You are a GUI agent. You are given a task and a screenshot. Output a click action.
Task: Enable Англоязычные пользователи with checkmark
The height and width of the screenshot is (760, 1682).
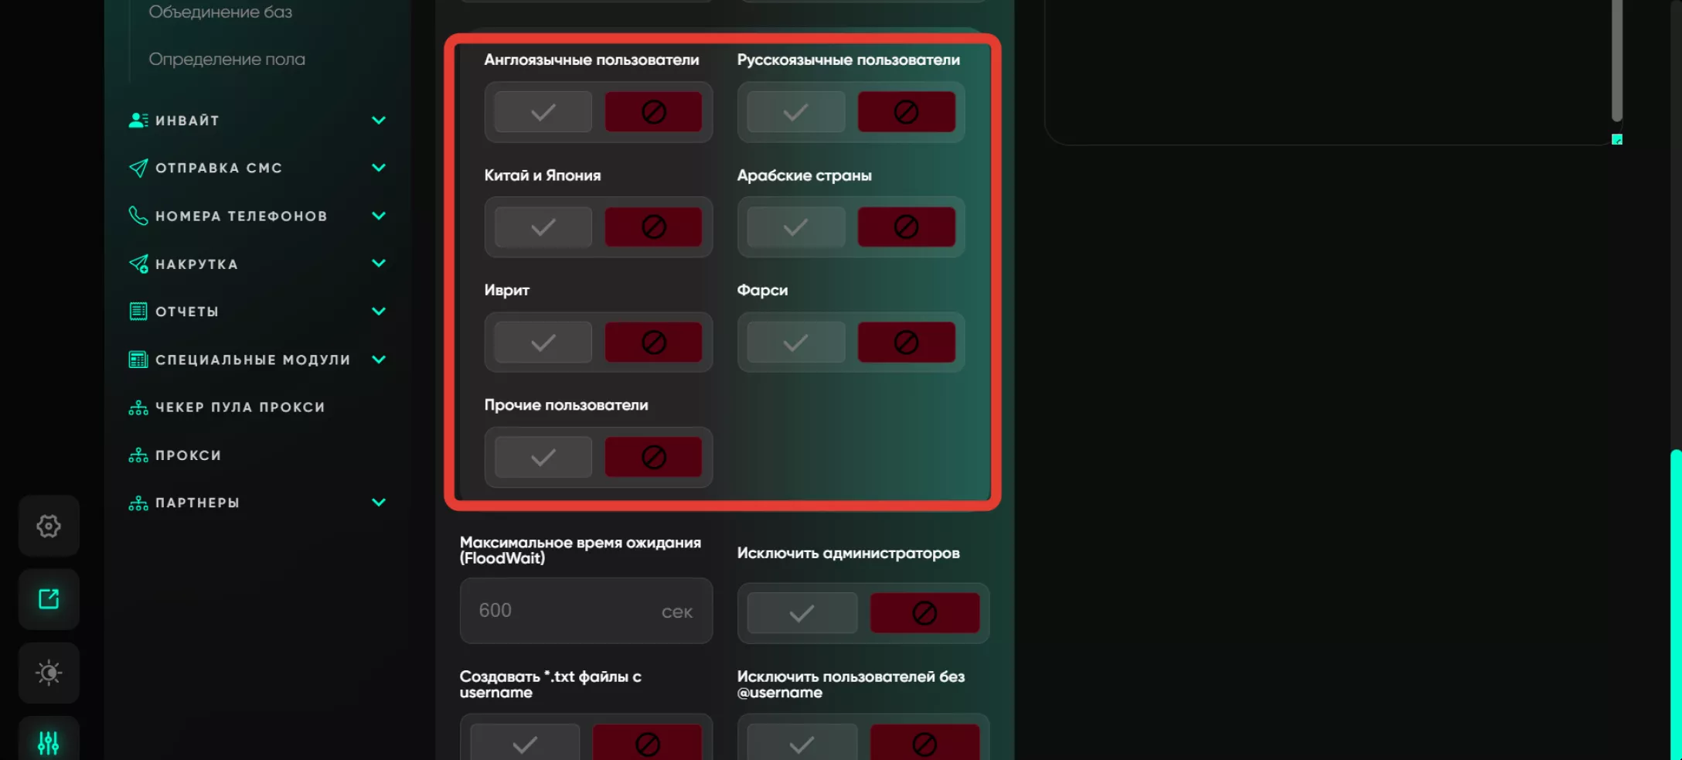tap(543, 112)
